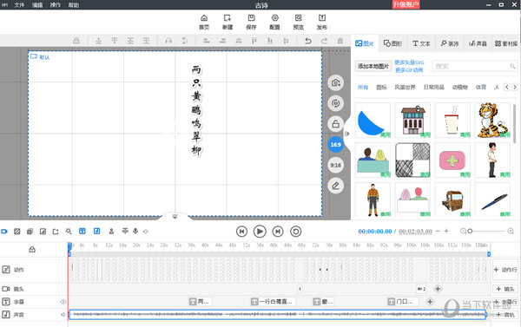
Task: Select the tiger image thumbnail
Action: pyautogui.click(x=492, y=121)
